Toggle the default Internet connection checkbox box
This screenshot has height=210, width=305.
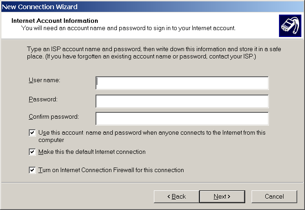[x=32, y=152]
